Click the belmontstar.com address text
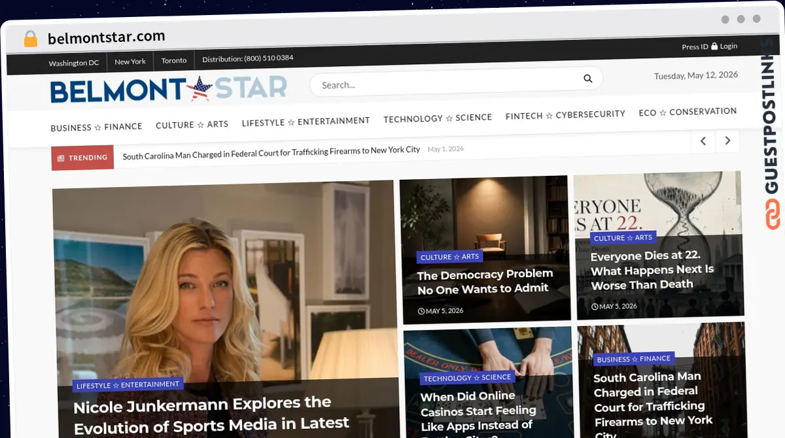This screenshot has width=785, height=438. [x=106, y=37]
